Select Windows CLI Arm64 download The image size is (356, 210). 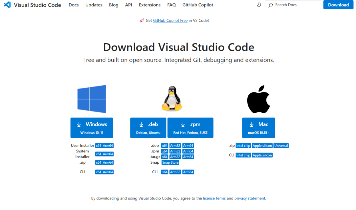pyautogui.click(x=108, y=172)
